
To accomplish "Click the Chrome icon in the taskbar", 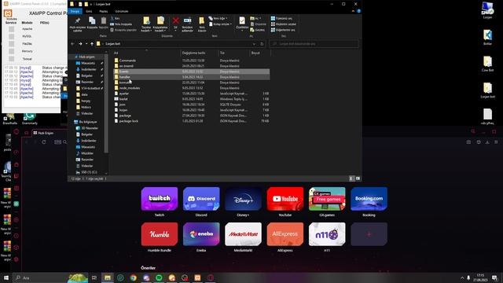I will click(133, 277).
